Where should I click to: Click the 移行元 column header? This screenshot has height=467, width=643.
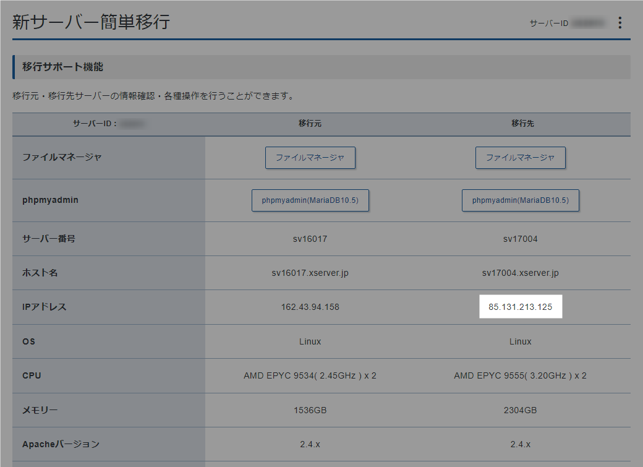click(310, 124)
